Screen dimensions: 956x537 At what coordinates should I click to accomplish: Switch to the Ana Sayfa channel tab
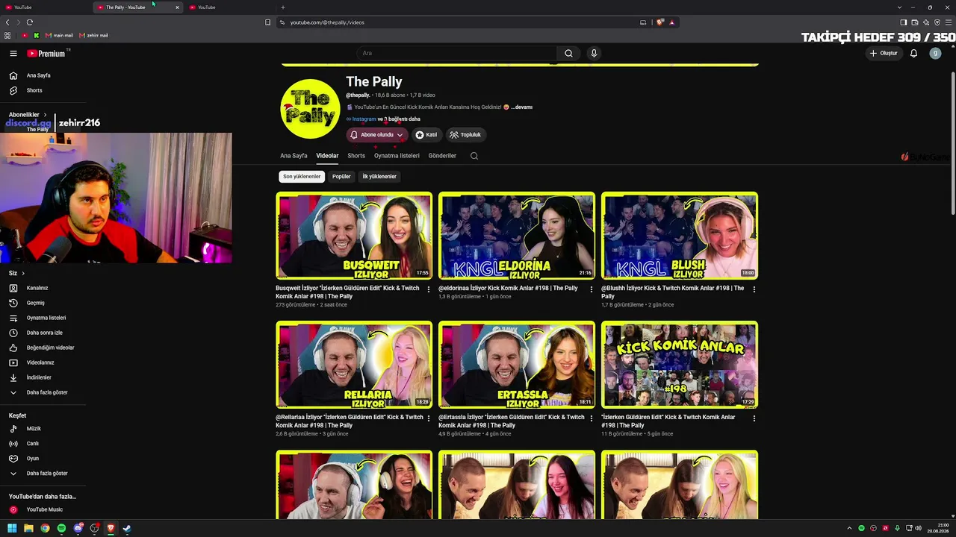(x=294, y=156)
